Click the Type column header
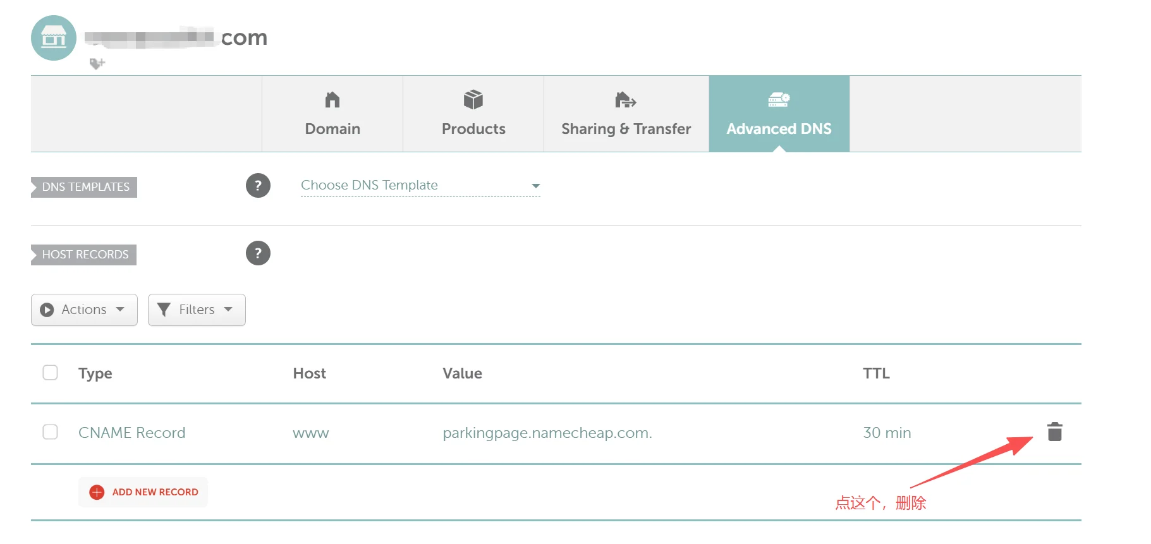The image size is (1151, 544). tap(95, 373)
